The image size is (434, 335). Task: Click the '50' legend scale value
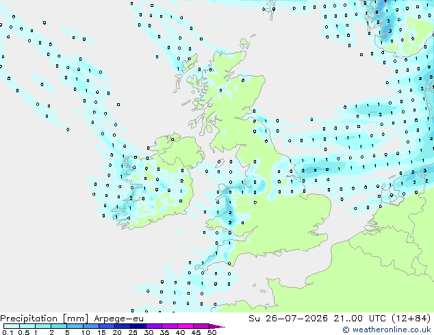pos(212,332)
